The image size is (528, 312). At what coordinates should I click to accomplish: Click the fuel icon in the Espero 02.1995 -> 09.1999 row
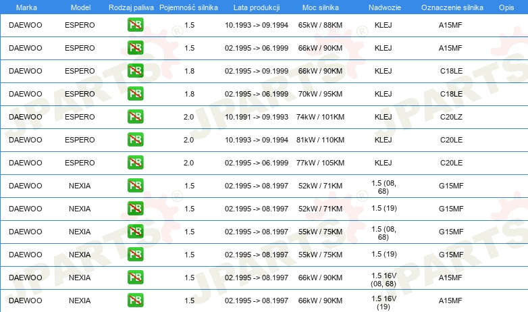click(x=135, y=71)
